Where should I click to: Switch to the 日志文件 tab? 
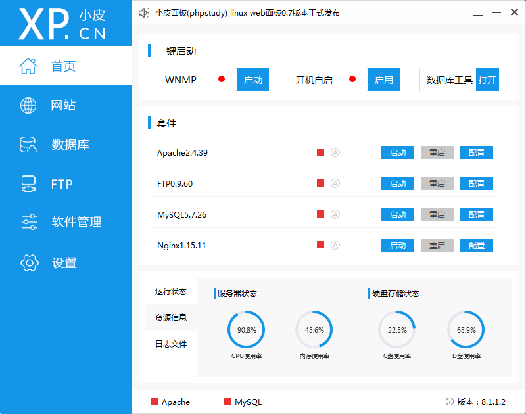170,344
